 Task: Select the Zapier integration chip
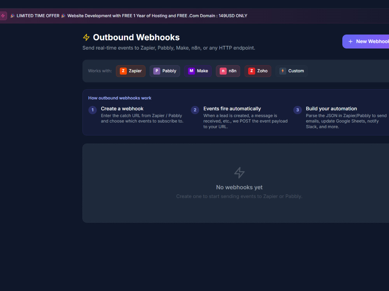(x=131, y=71)
